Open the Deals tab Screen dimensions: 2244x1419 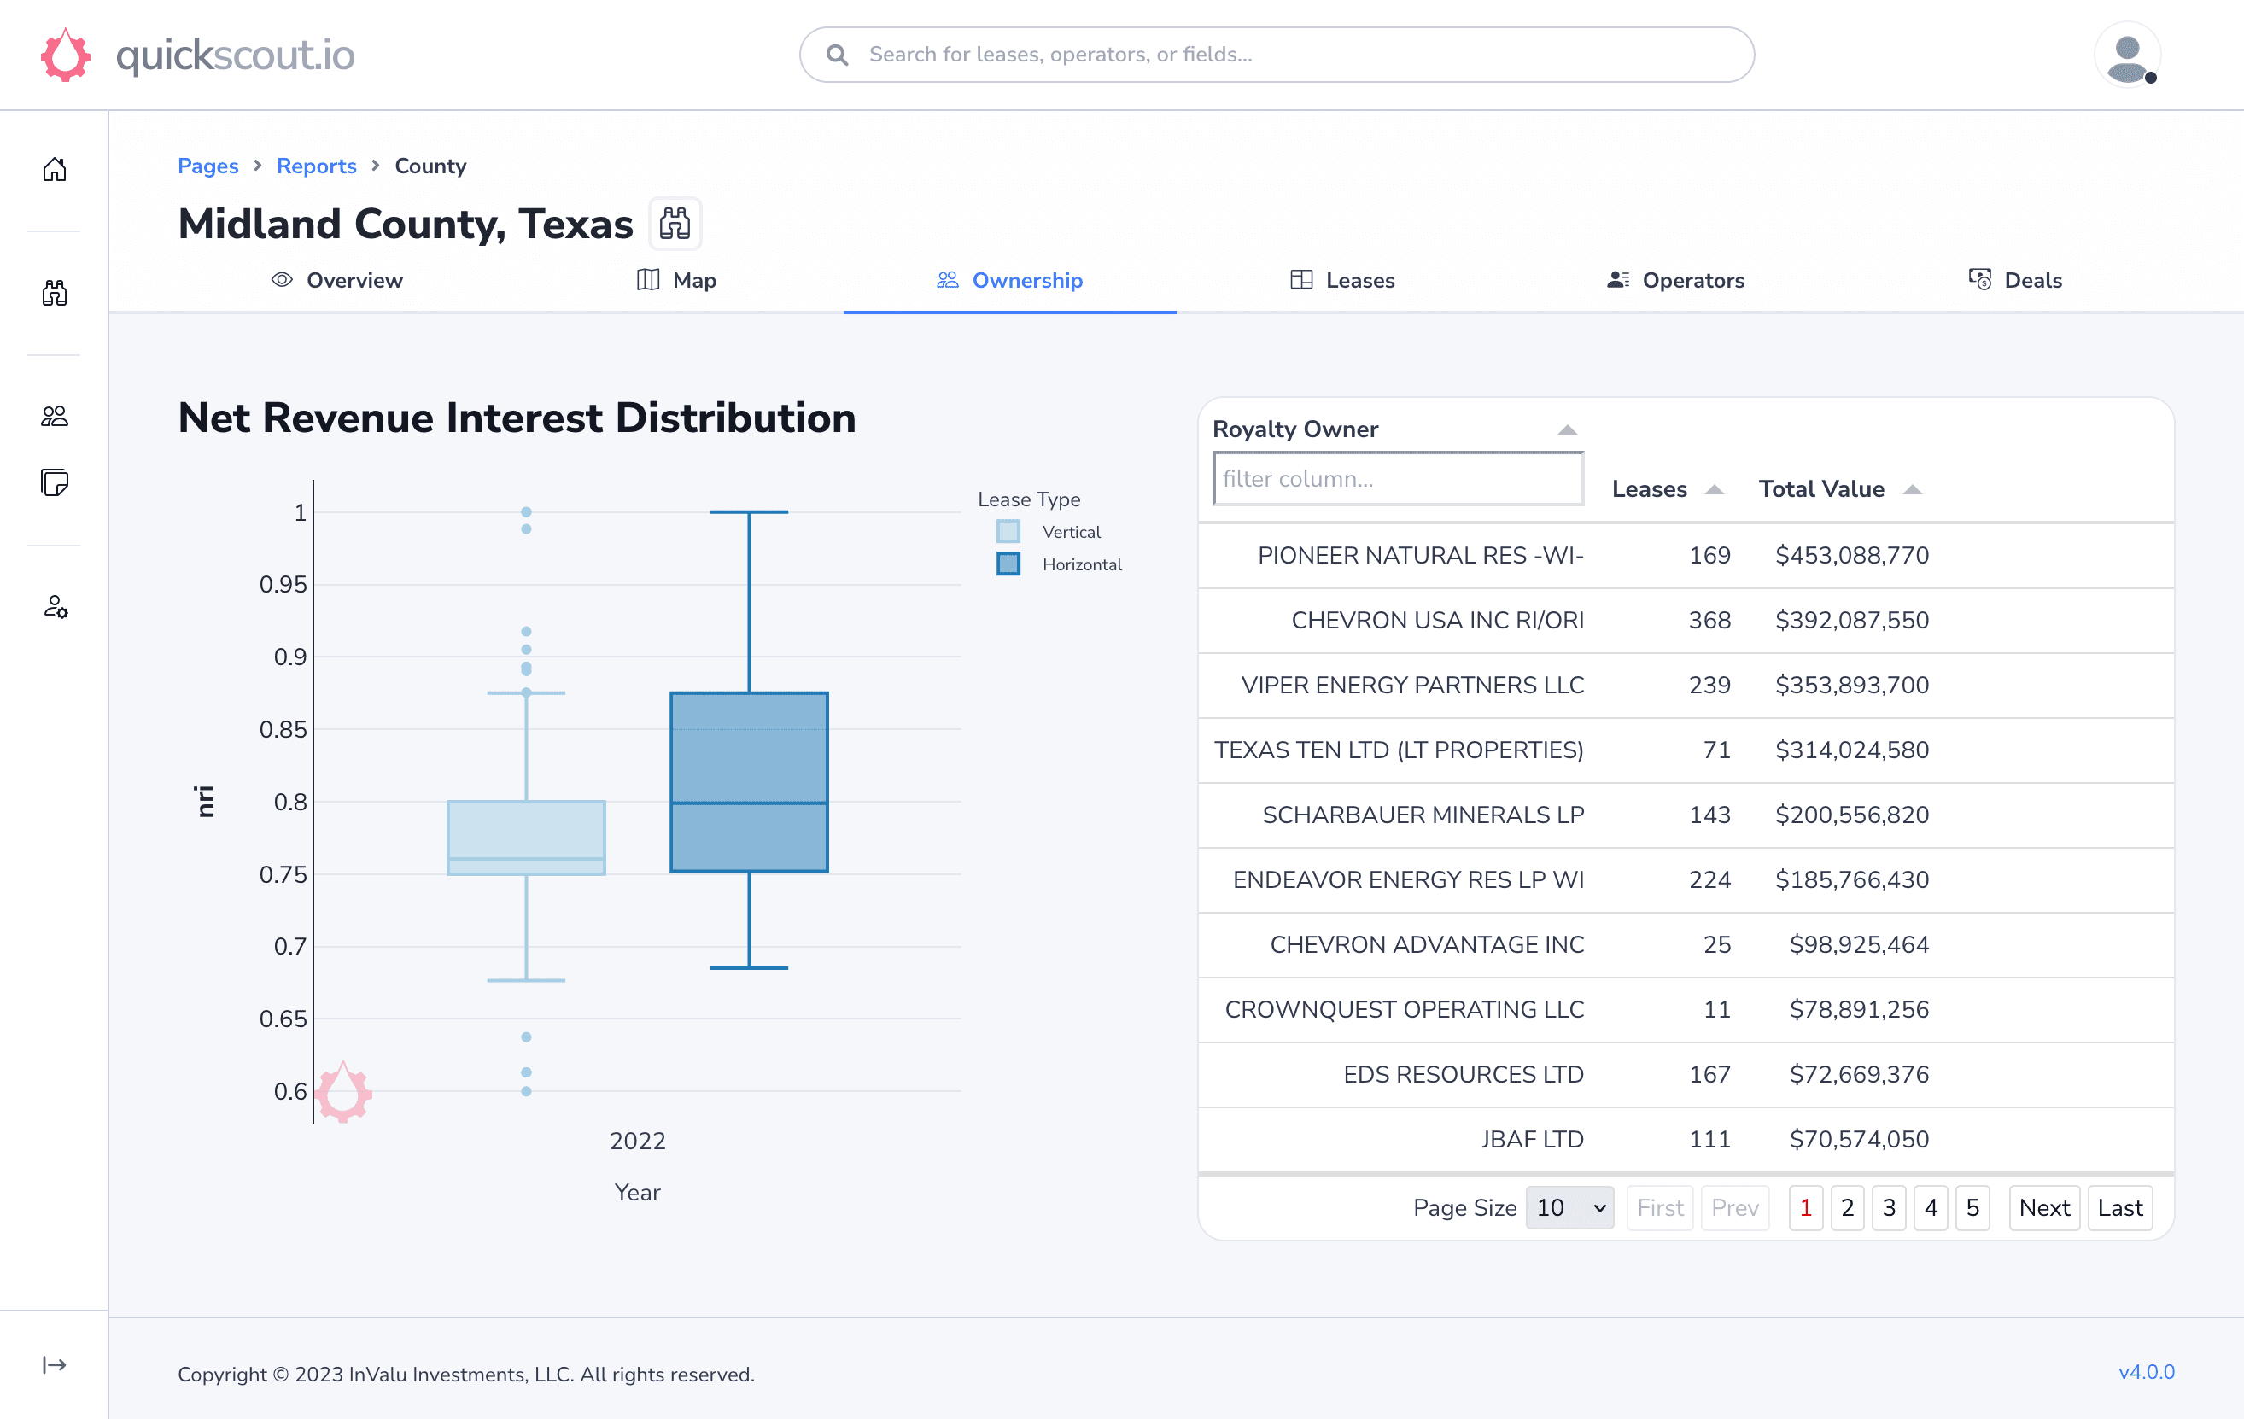pyautogui.click(x=2015, y=280)
